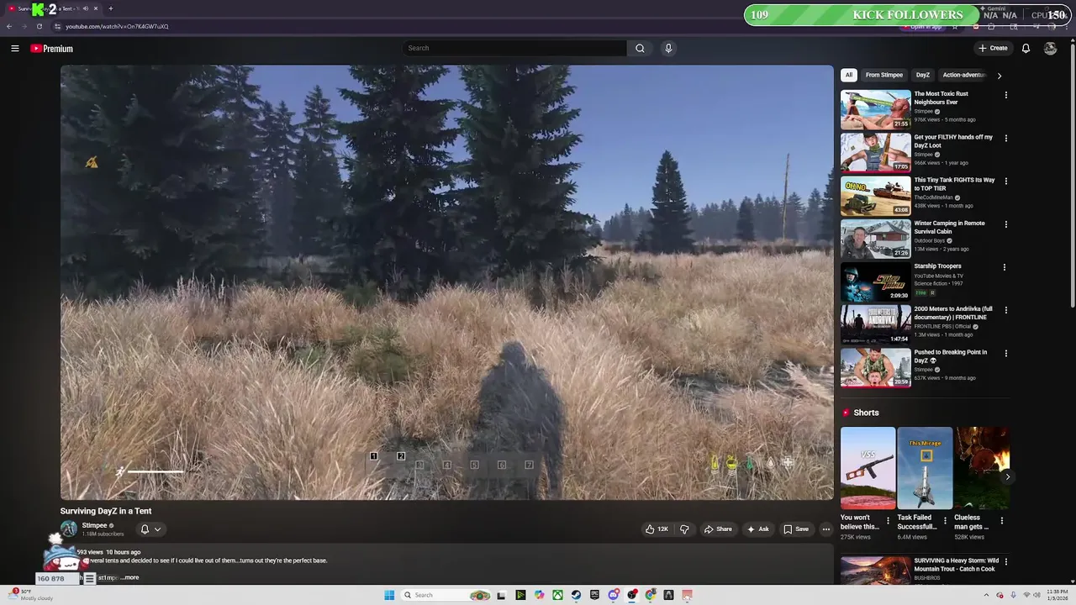Start voice search with microphone icon

point(668,48)
